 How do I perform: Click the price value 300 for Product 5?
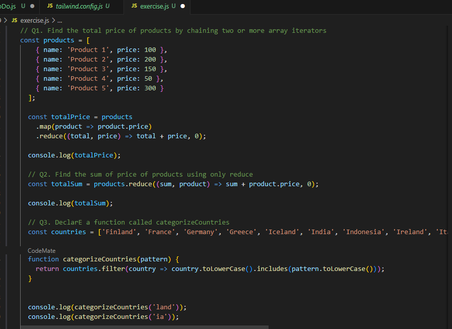click(x=150, y=88)
